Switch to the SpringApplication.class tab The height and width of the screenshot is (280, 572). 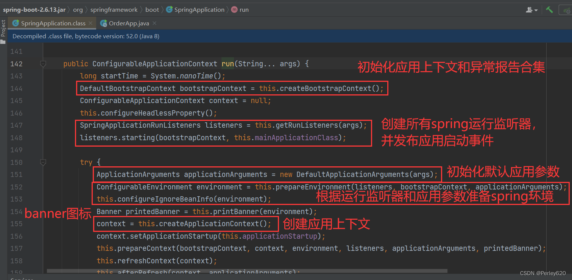click(x=53, y=23)
